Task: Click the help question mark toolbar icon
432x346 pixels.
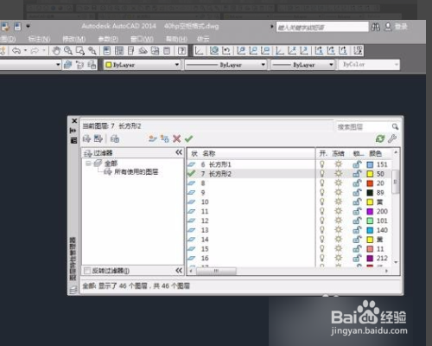Action: pos(181,51)
